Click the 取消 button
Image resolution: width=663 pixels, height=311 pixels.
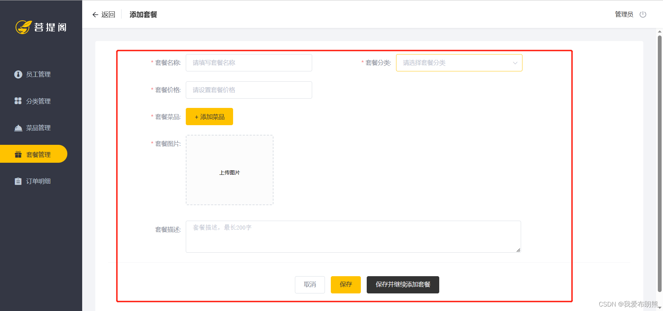tap(310, 285)
